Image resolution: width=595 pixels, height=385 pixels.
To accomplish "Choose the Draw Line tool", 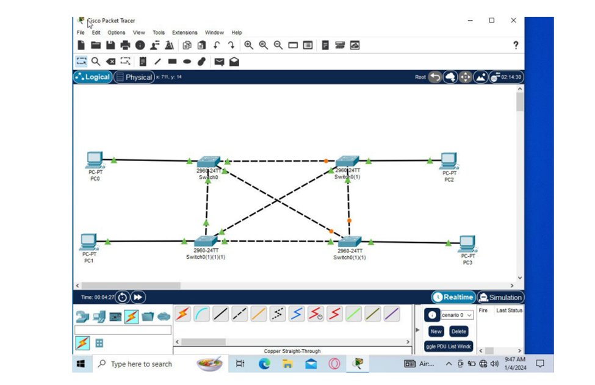I will 157,62.
